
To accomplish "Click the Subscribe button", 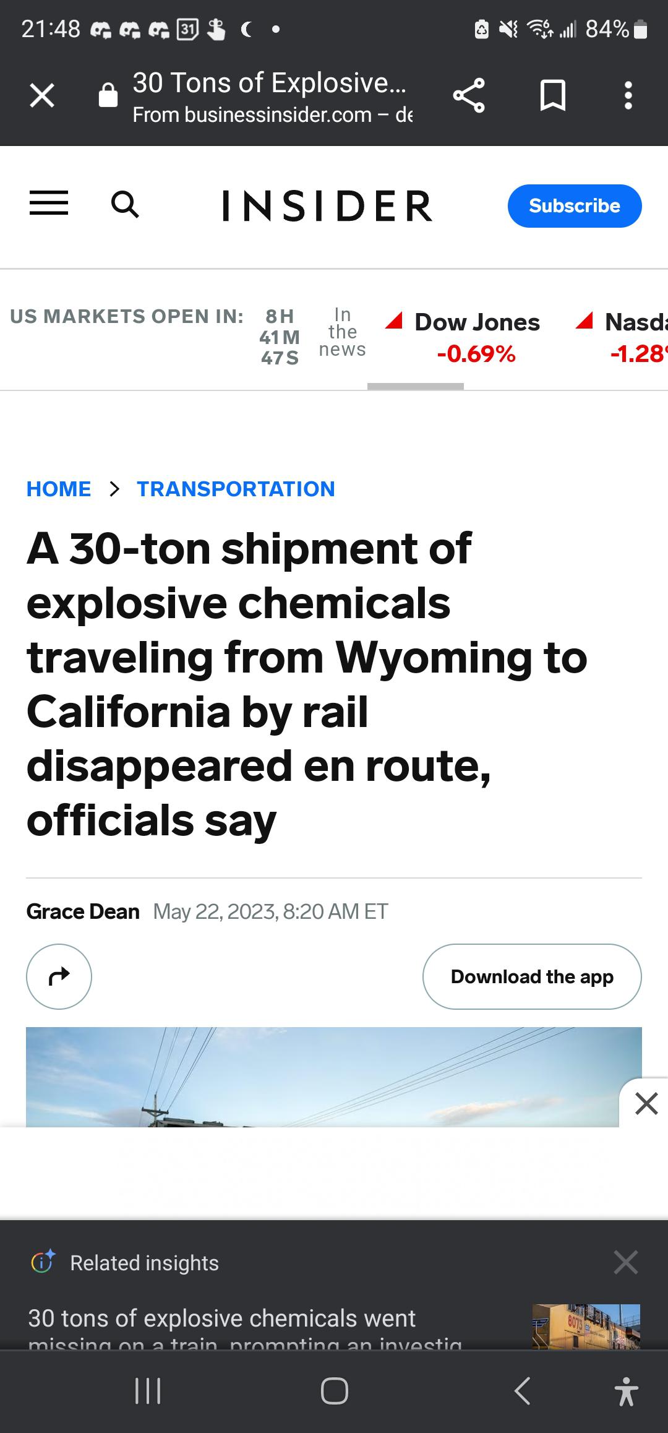I will pos(574,206).
